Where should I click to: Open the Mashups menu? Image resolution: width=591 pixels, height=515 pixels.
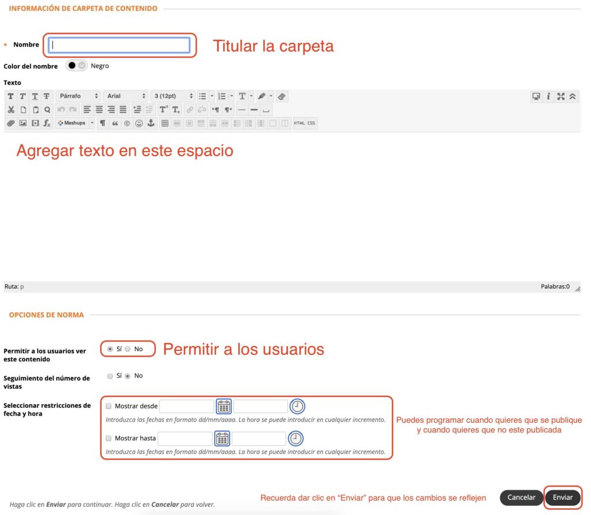(75, 123)
